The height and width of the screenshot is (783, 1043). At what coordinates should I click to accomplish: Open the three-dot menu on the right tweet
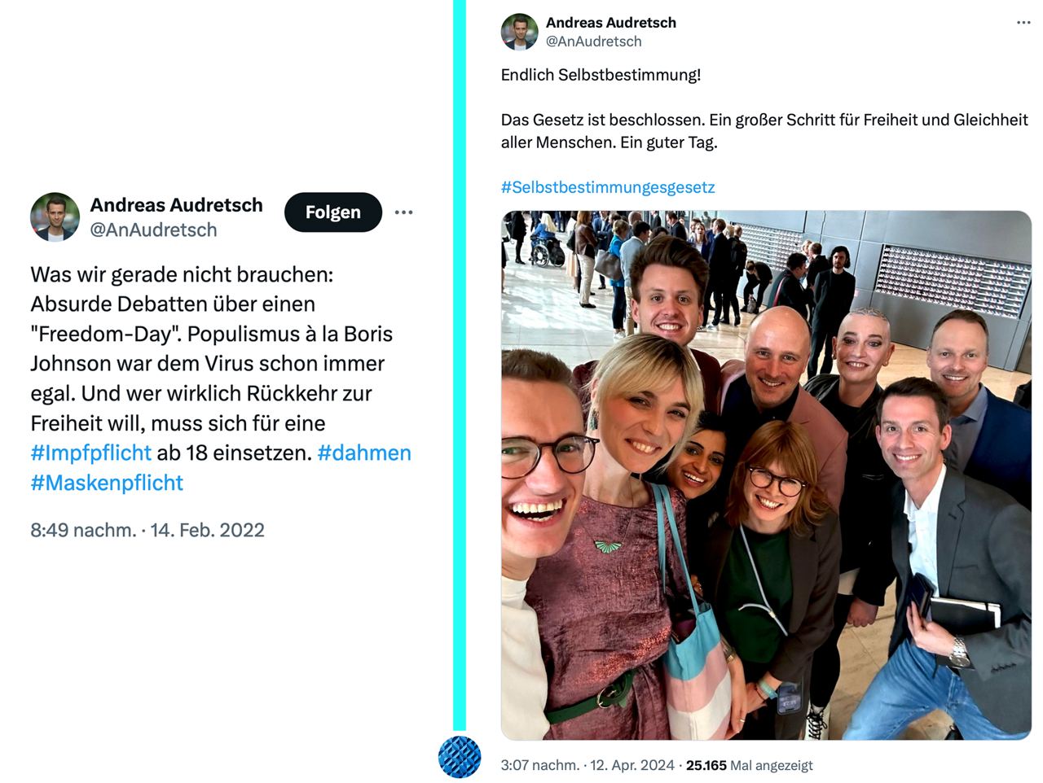coord(1023,23)
